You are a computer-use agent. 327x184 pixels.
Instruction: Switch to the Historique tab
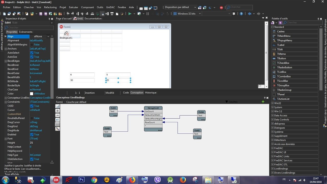(x=151, y=93)
